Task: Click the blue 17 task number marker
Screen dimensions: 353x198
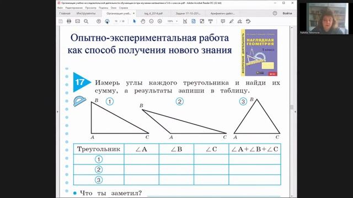Action: point(82,82)
